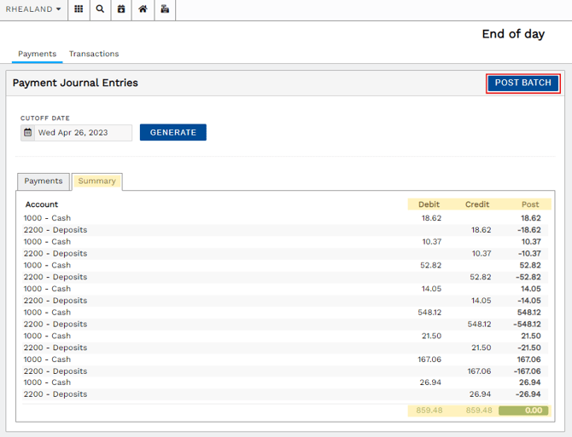Select the Summary sub-tab
The image size is (572, 437).
click(96, 181)
